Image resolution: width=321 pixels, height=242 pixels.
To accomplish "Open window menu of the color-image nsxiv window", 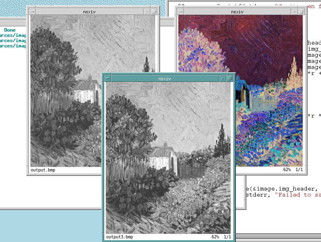I will coord(180,12).
